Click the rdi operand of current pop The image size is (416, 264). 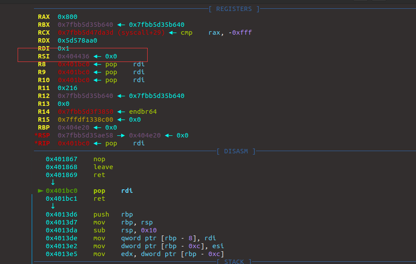[x=127, y=191]
